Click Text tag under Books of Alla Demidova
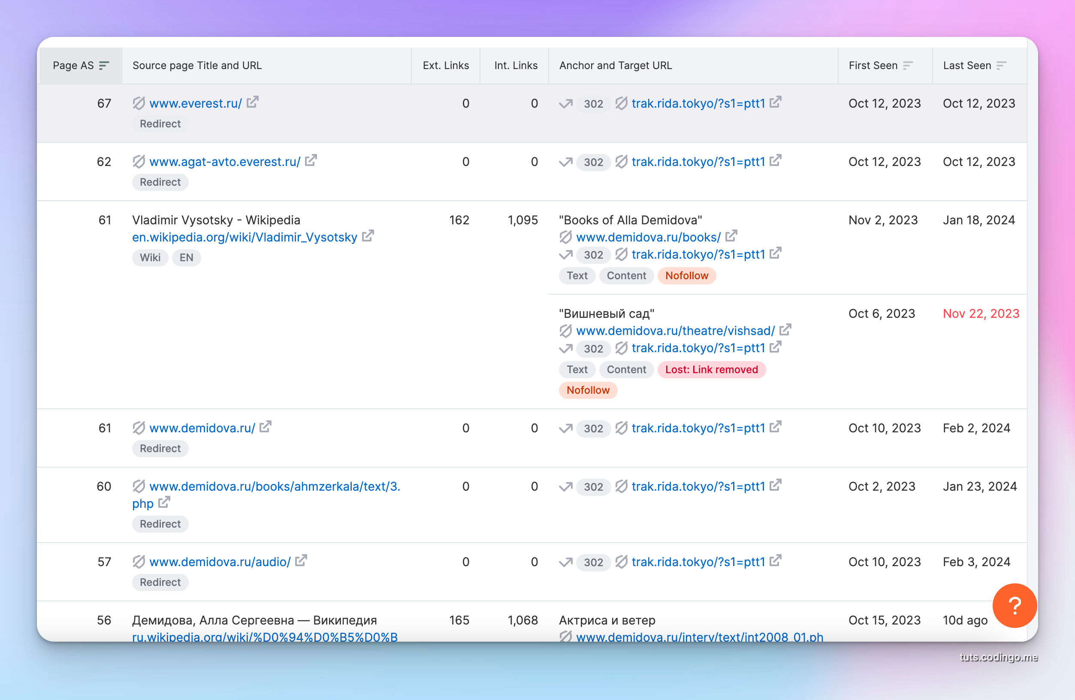Viewport: 1075px width, 700px height. [577, 275]
